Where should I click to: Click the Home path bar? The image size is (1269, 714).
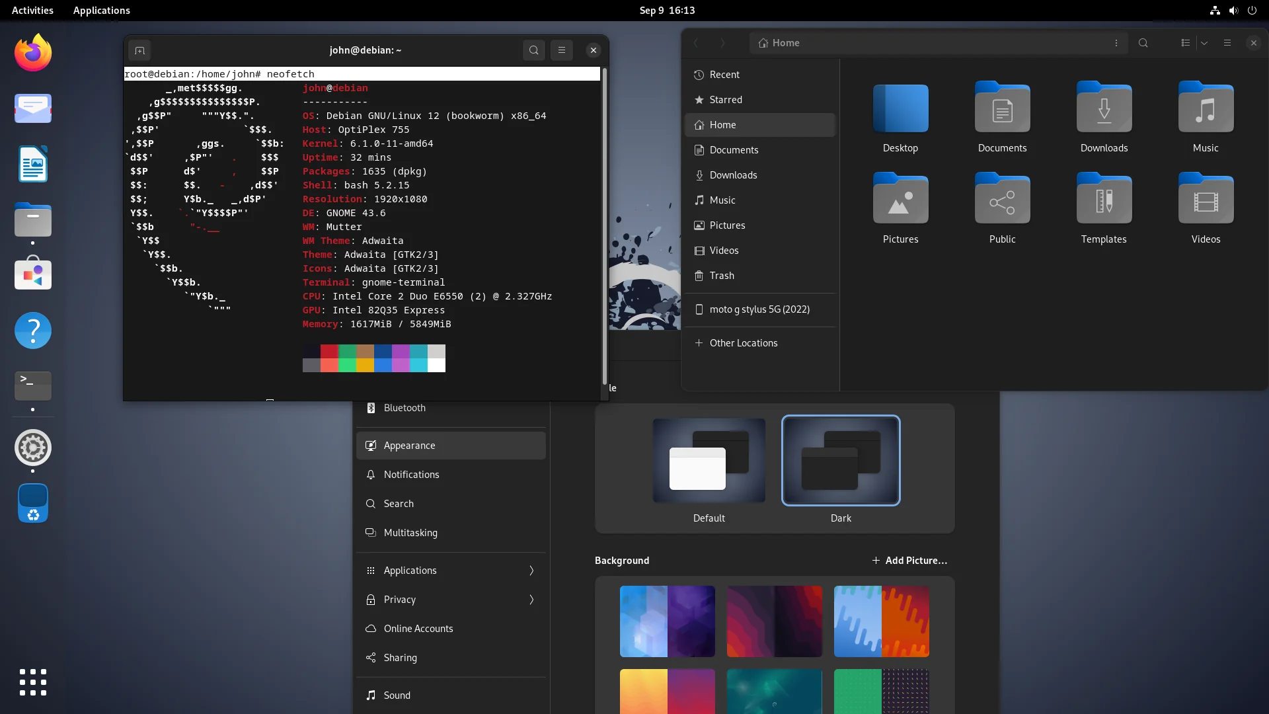pos(938,43)
